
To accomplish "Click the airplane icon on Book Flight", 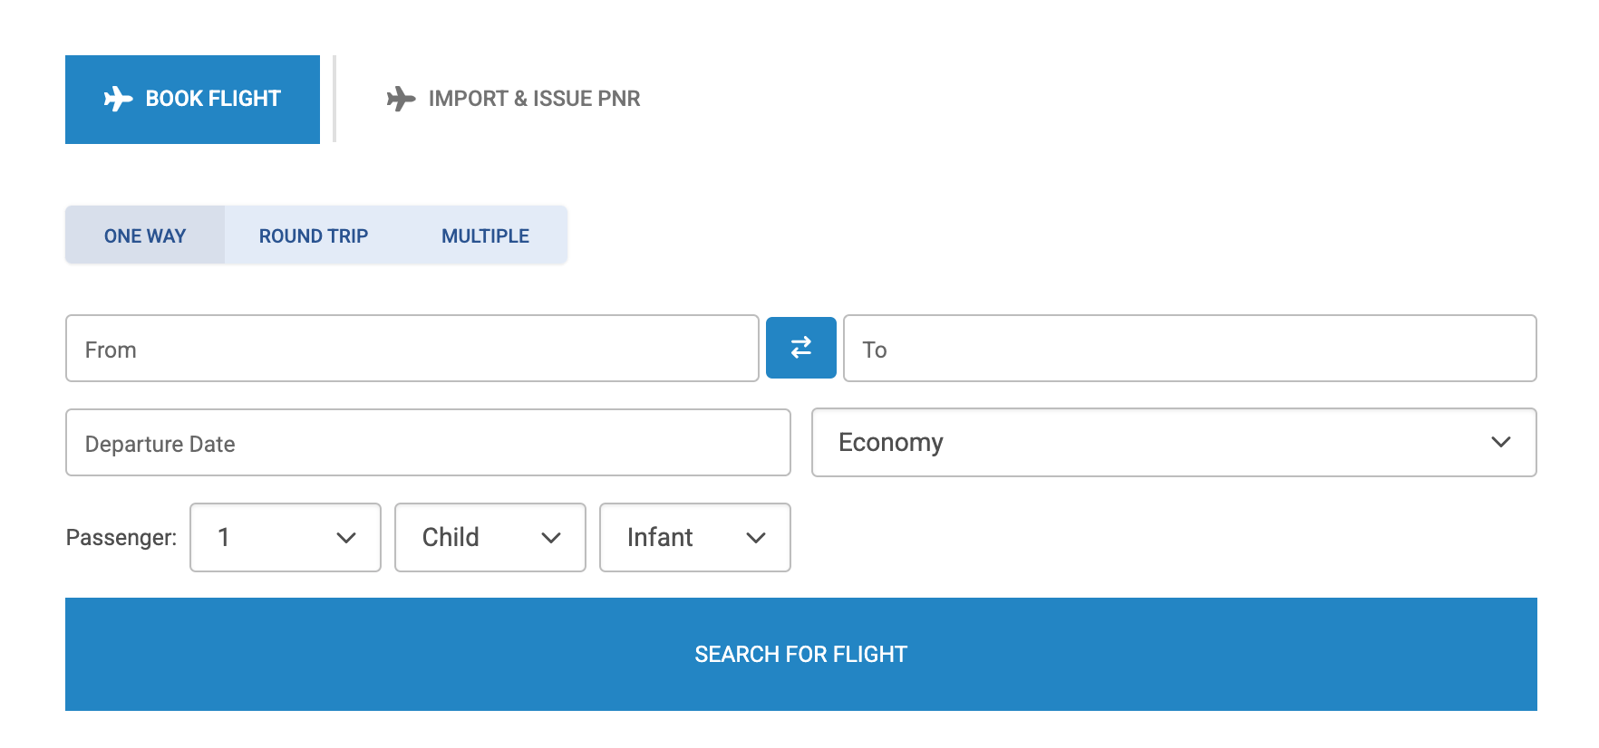I will [118, 99].
